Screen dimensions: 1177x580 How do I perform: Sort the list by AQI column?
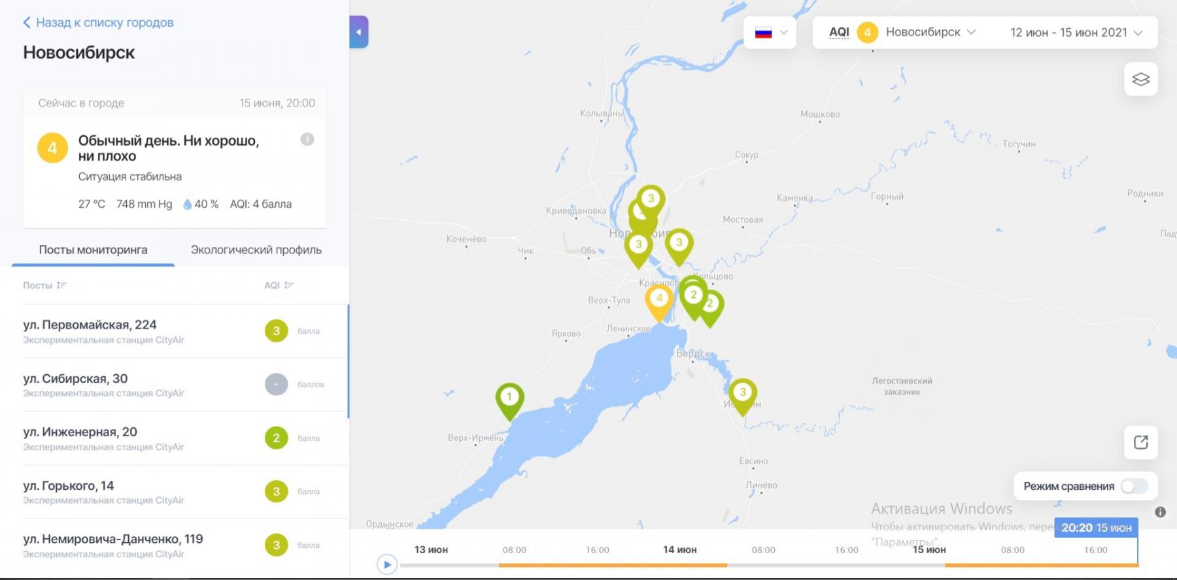pos(279,285)
